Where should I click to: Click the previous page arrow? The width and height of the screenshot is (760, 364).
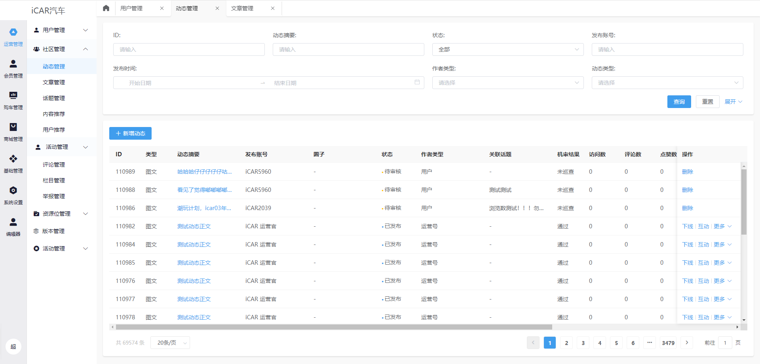tap(533, 343)
